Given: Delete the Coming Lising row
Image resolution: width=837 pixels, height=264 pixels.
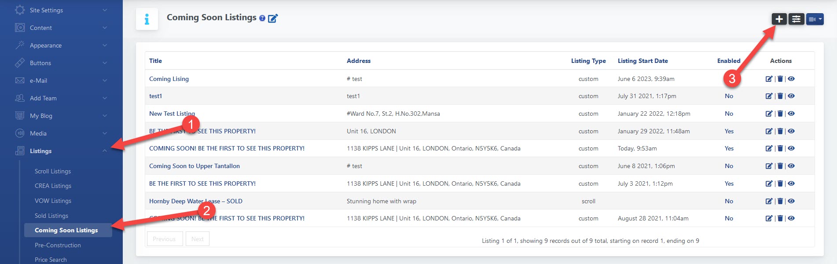Looking at the screenshot, I should tap(780, 79).
